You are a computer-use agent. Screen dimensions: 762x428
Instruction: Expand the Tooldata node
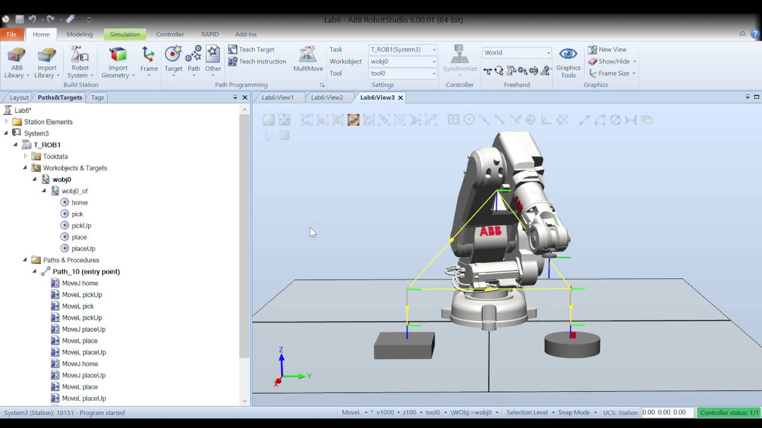26,156
